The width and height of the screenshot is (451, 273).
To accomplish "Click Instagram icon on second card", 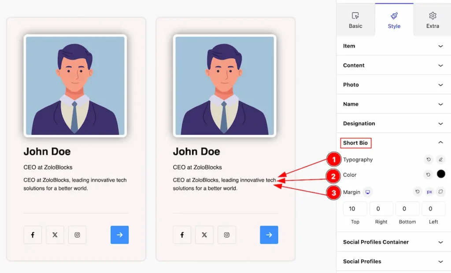I will point(227,235).
